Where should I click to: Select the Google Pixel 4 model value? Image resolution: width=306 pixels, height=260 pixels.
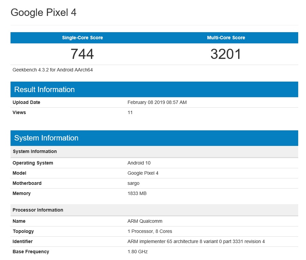pyautogui.click(x=143, y=173)
